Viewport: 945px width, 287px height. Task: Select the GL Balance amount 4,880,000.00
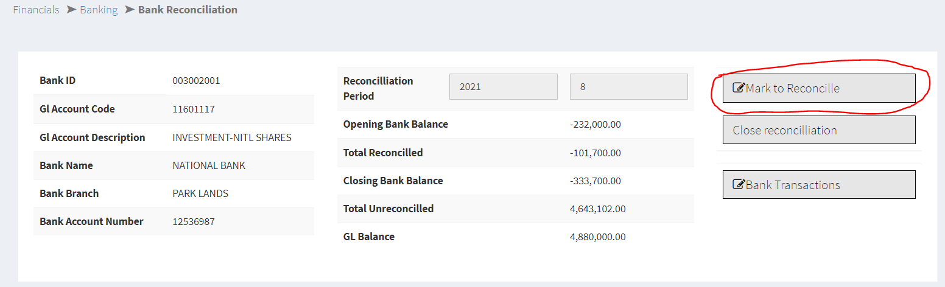[597, 237]
